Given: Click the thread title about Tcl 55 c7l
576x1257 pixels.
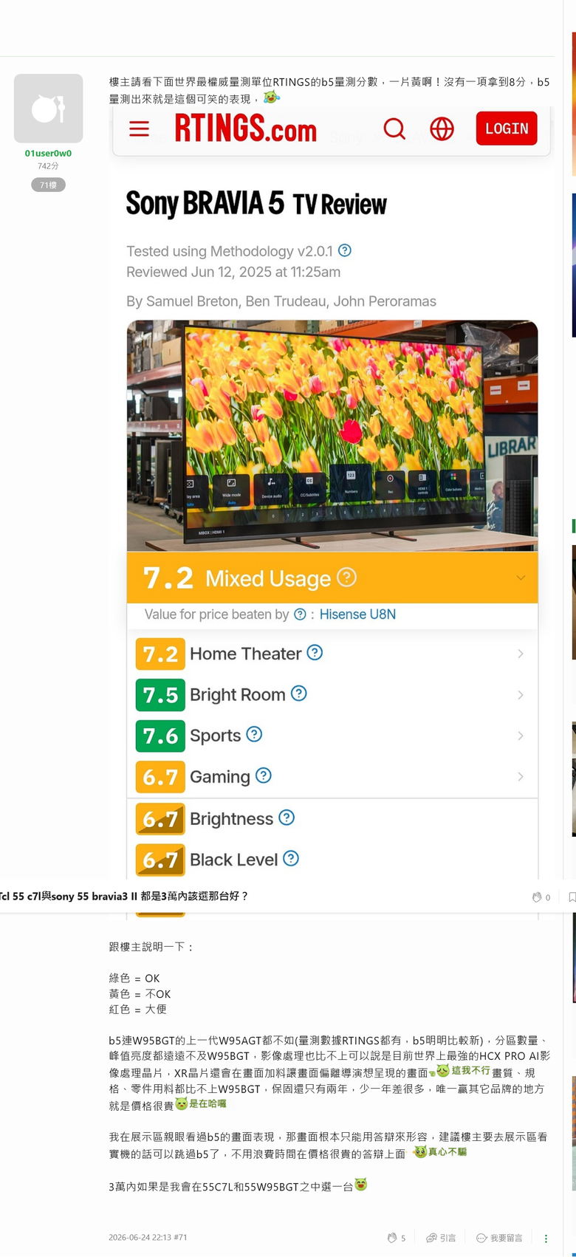Looking at the screenshot, I should (x=124, y=896).
